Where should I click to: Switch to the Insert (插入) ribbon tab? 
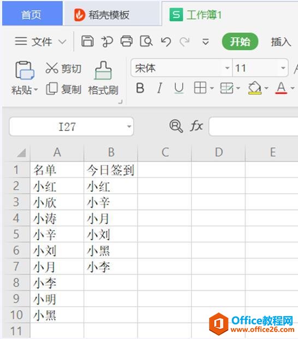281,41
